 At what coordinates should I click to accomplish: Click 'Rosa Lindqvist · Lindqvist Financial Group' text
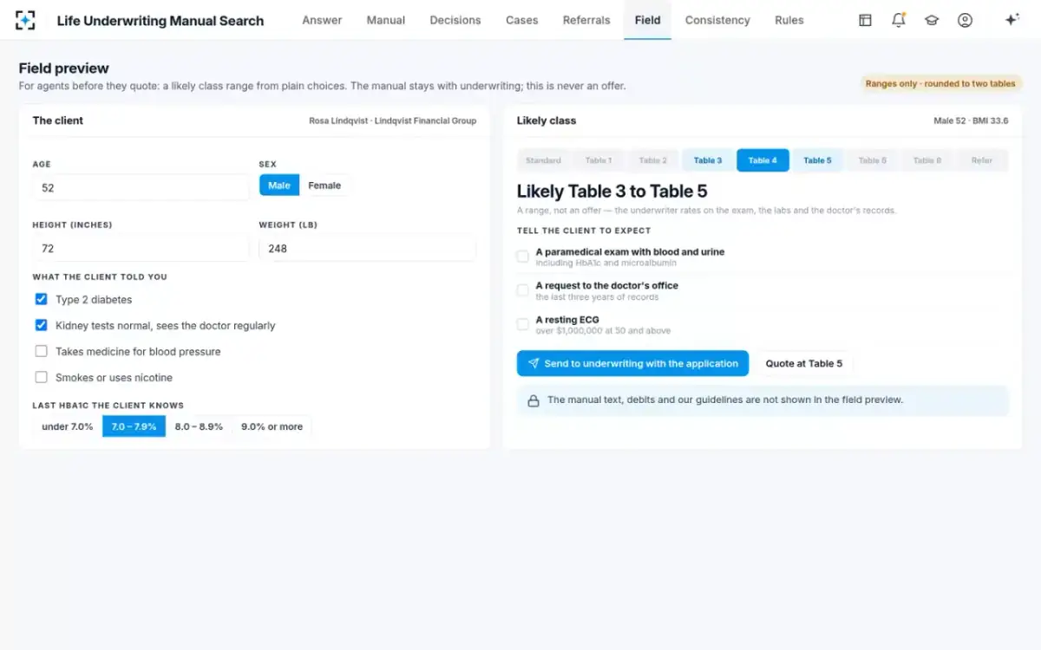coord(392,120)
